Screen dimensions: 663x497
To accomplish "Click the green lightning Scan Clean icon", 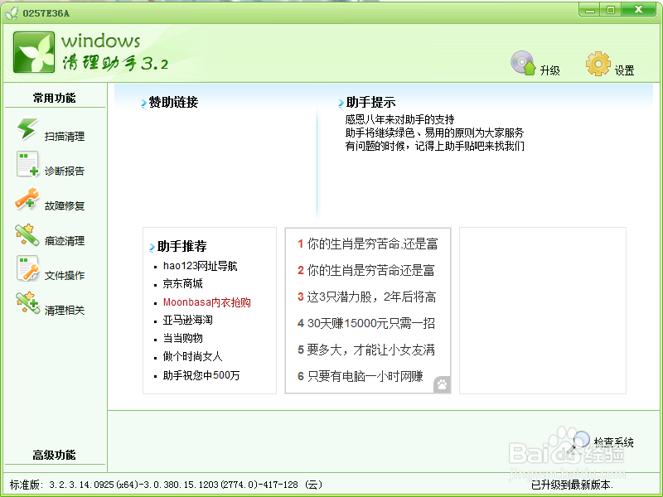I will coord(27,129).
